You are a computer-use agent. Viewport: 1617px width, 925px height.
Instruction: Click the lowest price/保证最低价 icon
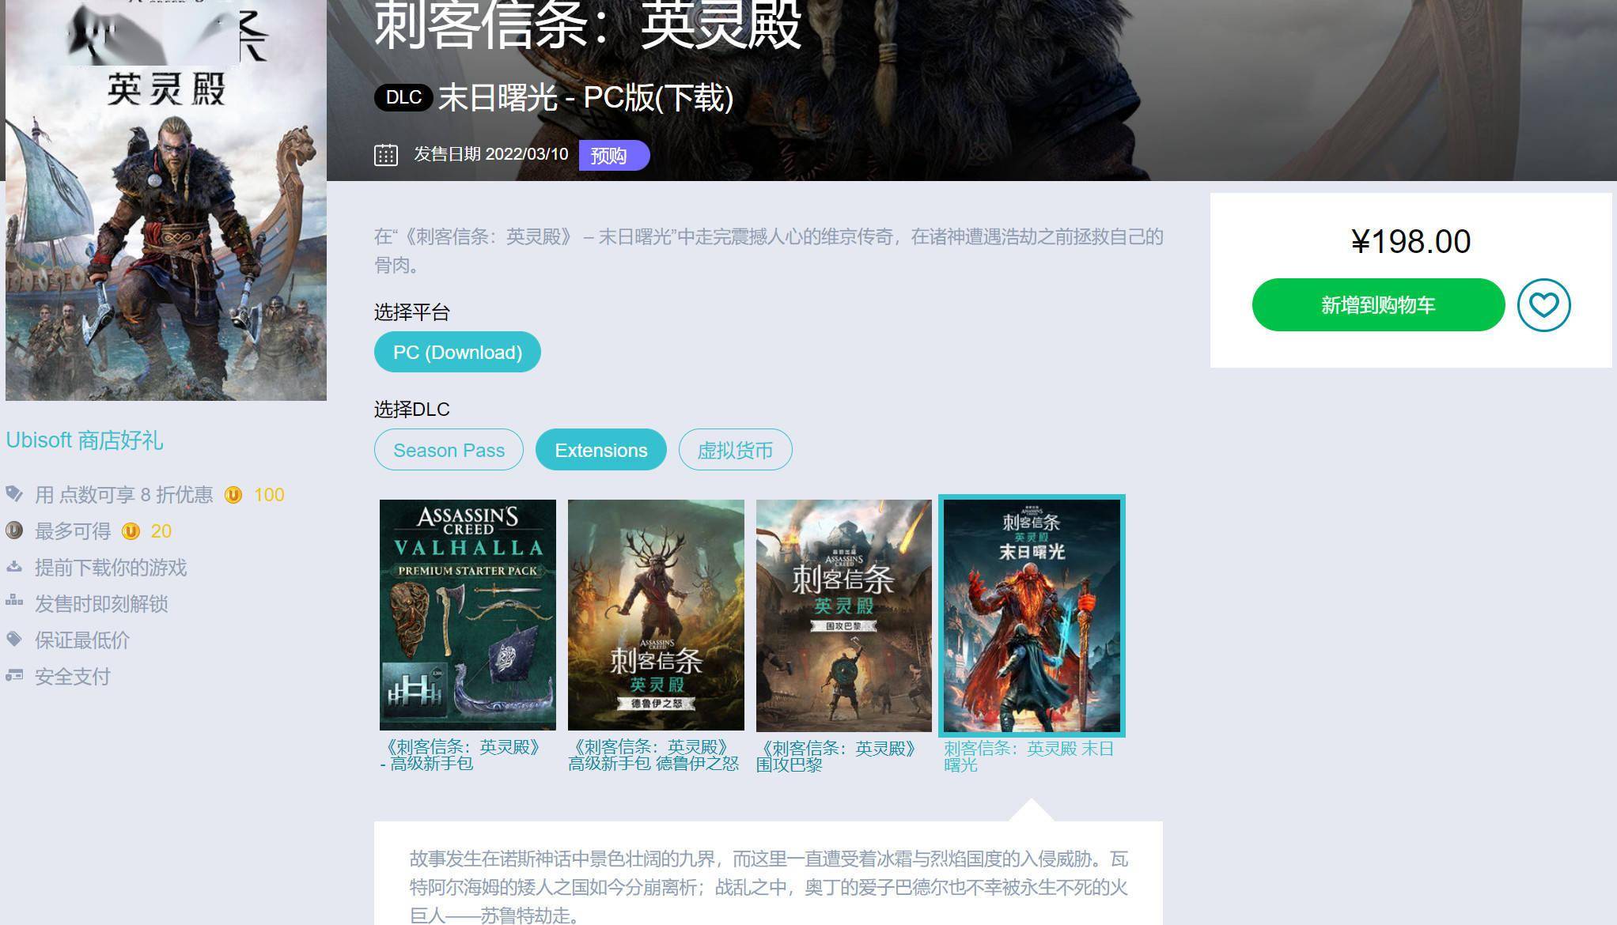click(x=13, y=640)
